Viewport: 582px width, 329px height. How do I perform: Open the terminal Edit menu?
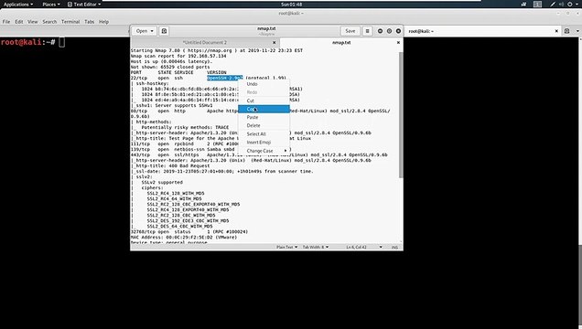[19, 22]
